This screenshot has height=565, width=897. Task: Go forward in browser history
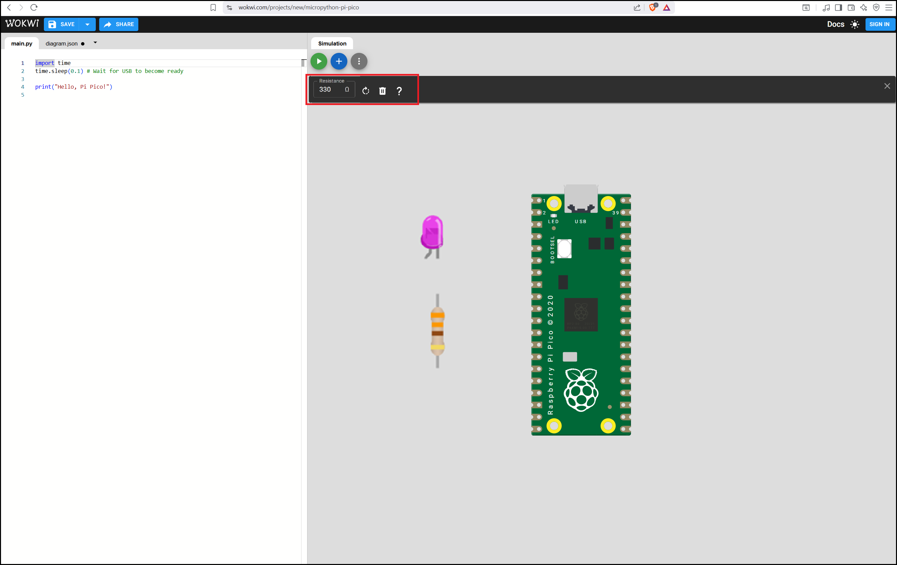pos(21,7)
